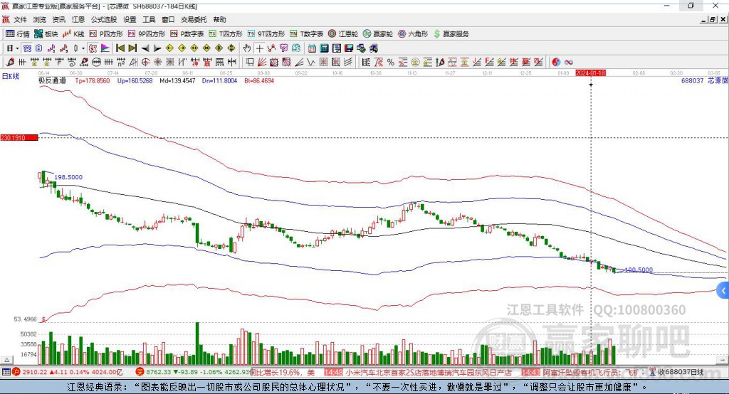Click the yin-yang icon in toolbar
The image size is (729, 394).
[x=555, y=62]
